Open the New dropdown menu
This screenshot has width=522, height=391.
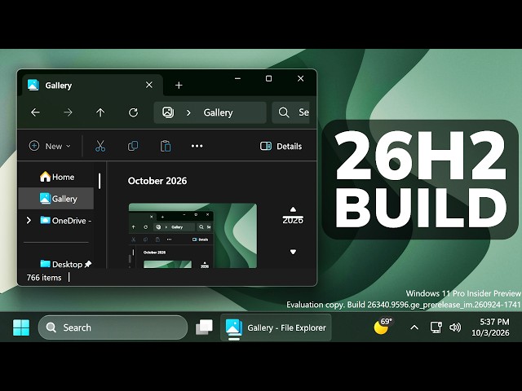click(50, 146)
